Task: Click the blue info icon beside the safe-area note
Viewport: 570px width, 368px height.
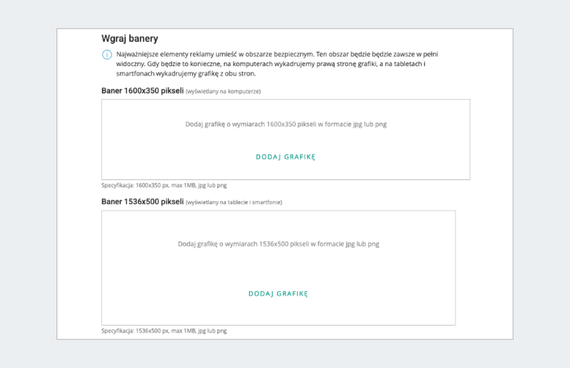Action: point(107,55)
